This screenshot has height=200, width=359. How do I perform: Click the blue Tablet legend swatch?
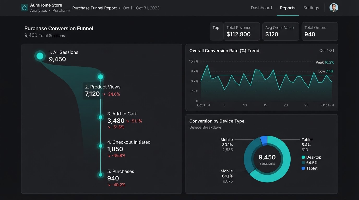click(303, 168)
